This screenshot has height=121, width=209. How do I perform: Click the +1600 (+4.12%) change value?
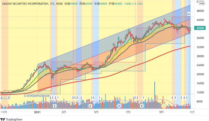click(133, 4)
